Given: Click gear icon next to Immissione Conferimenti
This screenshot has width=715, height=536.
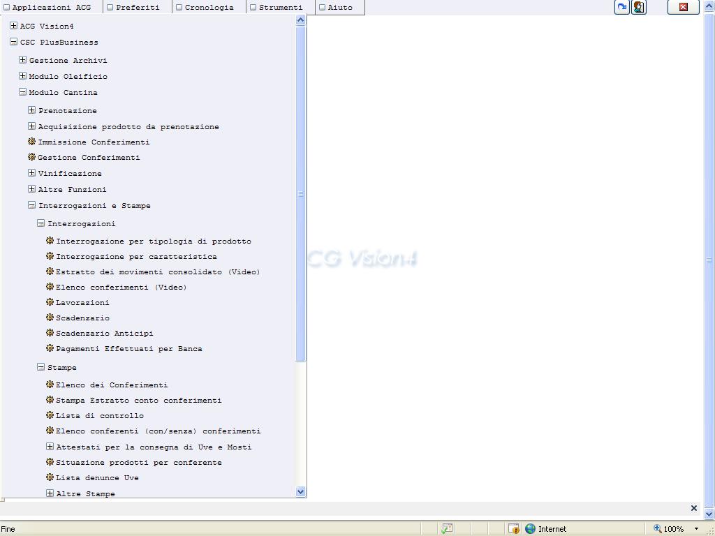Looking at the screenshot, I should click(31, 142).
